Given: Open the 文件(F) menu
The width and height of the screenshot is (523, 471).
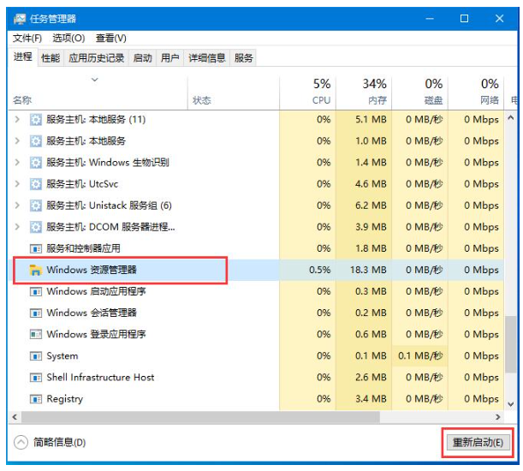Looking at the screenshot, I should tap(27, 38).
